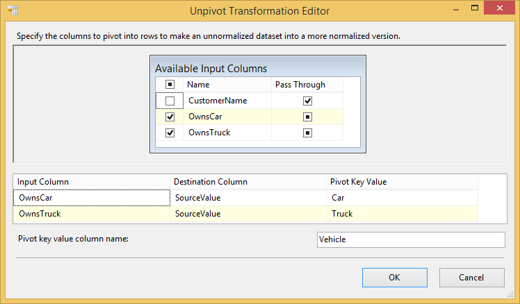Confirm changes with the OK button

coord(395,278)
